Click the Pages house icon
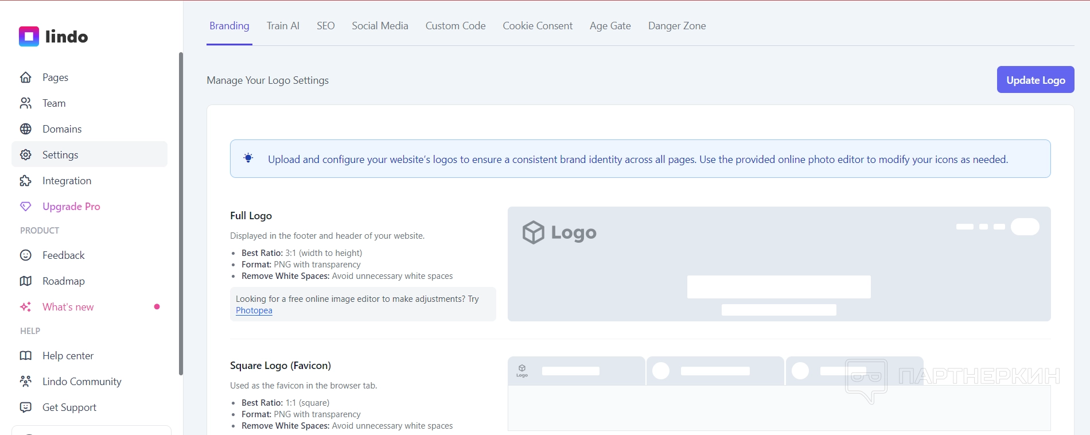Image resolution: width=1090 pixels, height=435 pixels. tap(26, 77)
